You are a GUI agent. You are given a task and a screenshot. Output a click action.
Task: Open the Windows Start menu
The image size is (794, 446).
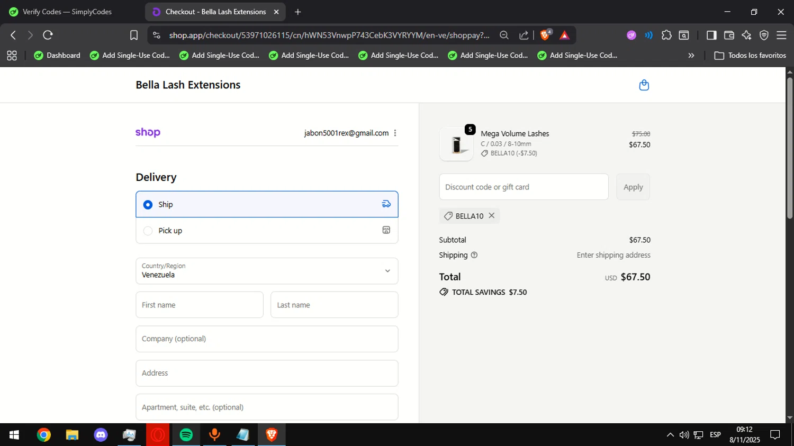tap(14, 435)
